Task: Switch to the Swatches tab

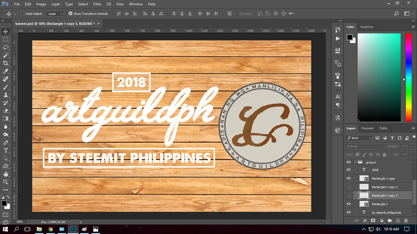Action: click(x=367, y=27)
